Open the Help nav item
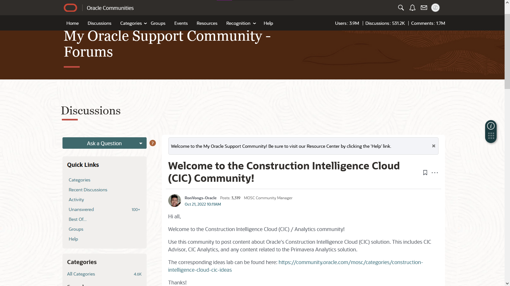Viewport: 510px width, 286px height. pyautogui.click(x=268, y=23)
